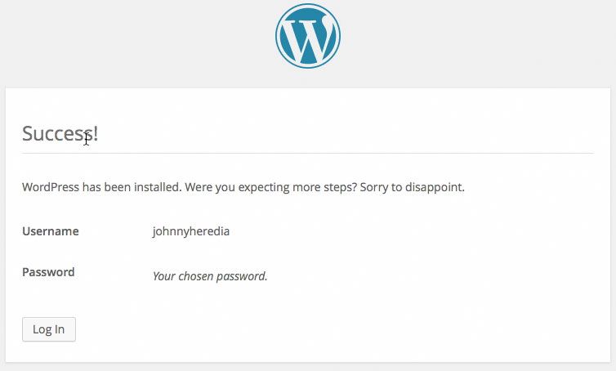The width and height of the screenshot is (616, 371).
Task: Click the divider line under Success heading
Action: pyautogui.click(x=308, y=154)
